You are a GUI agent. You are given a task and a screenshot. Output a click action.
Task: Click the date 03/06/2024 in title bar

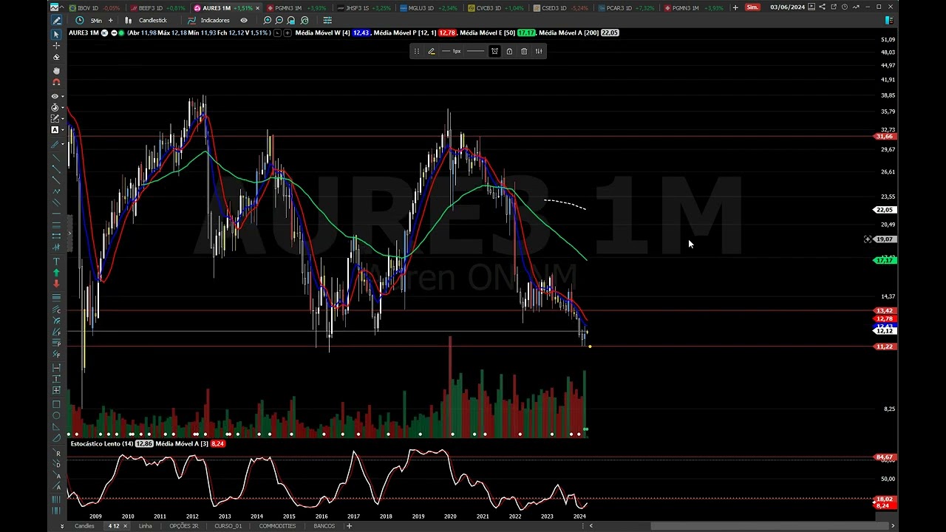pyautogui.click(x=787, y=7)
